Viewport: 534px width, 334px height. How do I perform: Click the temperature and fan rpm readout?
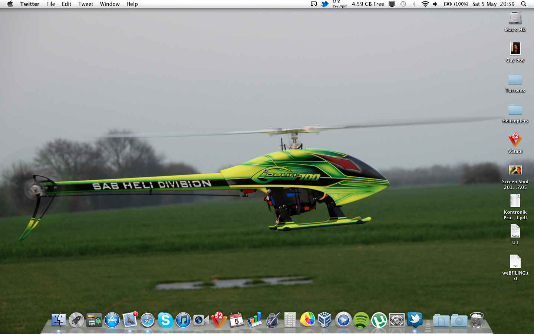pos(339,4)
